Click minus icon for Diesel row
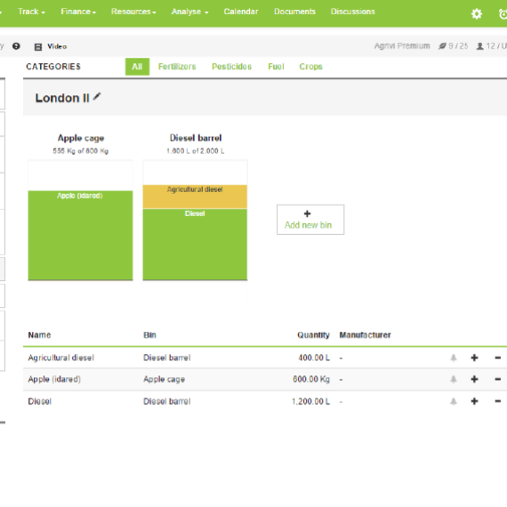Screen dimensions: 507x507 click(x=497, y=401)
